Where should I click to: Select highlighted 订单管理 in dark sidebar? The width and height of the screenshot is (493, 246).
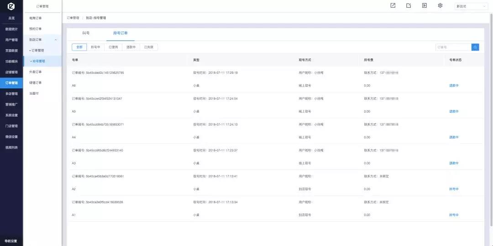click(x=11, y=83)
